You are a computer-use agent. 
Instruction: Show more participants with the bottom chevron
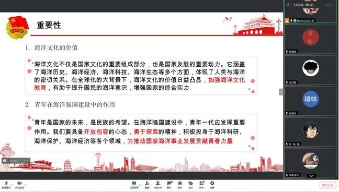coord(311,176)
